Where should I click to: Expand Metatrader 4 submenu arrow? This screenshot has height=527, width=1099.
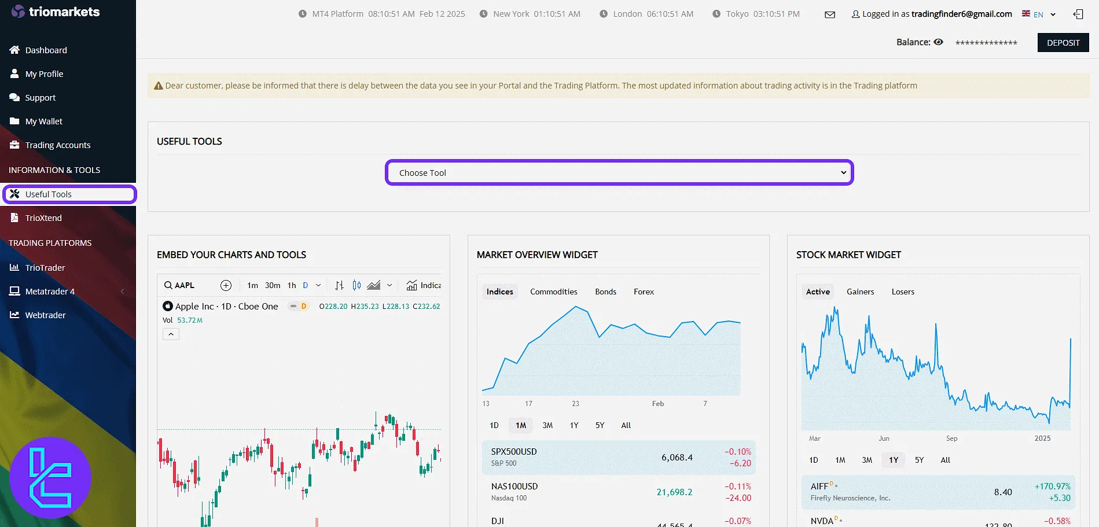(x=122, y=292)
